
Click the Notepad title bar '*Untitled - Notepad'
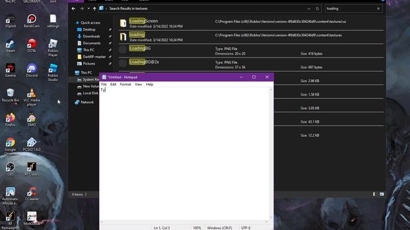click(122, 77)
